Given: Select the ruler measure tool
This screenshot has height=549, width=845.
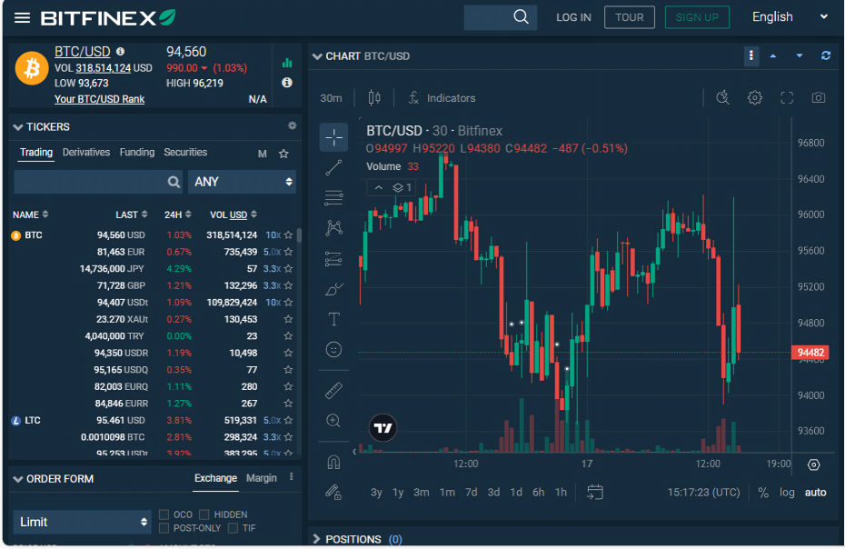Looking at the screenshot, I should coord(333,391).
